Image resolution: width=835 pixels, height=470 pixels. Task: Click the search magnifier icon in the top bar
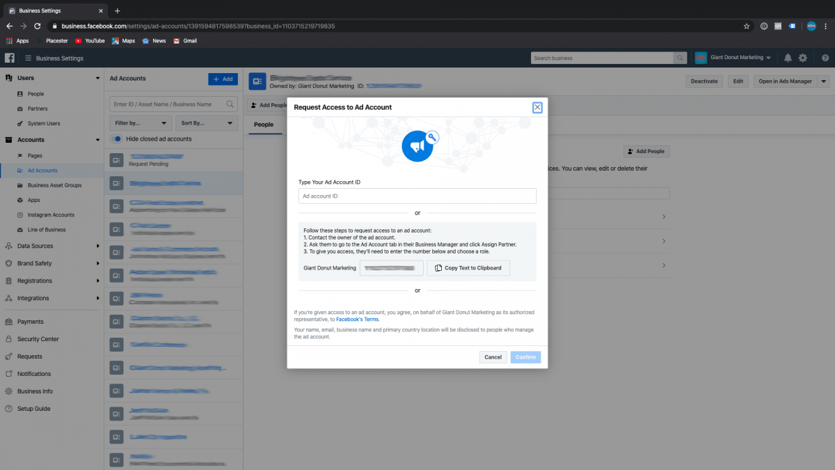(x=681, y=58)
